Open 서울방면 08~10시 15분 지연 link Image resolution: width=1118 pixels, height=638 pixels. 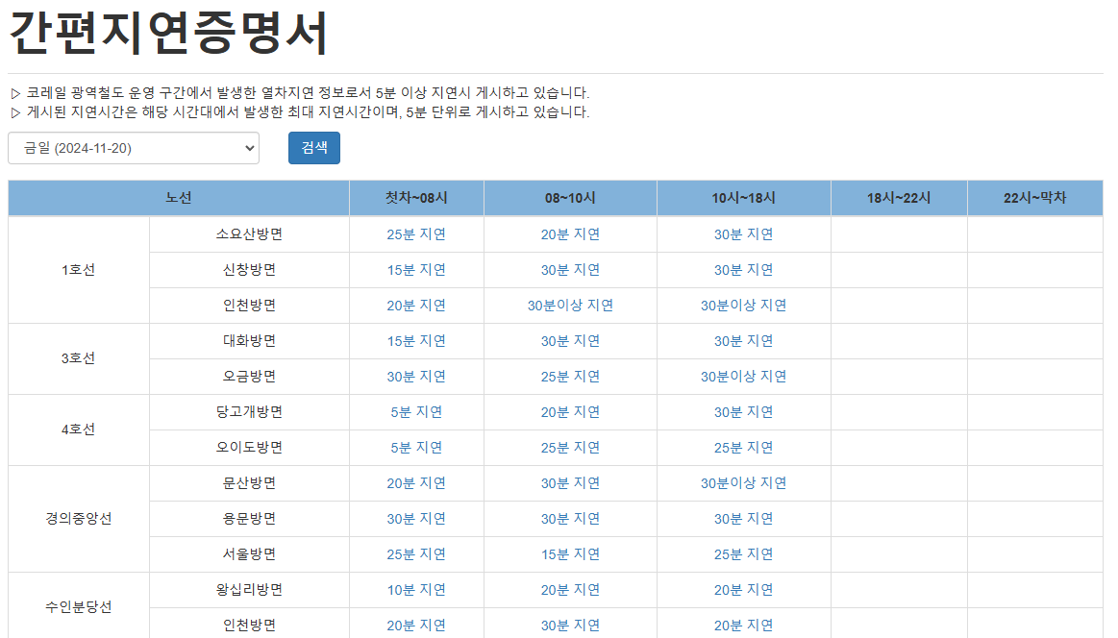[570, 553]
